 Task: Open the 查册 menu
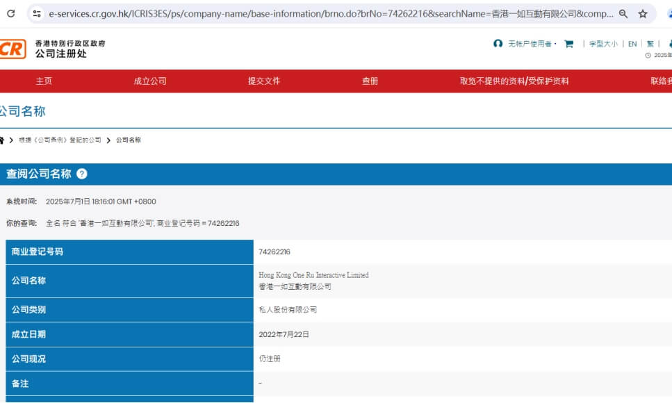(x=370, y=81)
